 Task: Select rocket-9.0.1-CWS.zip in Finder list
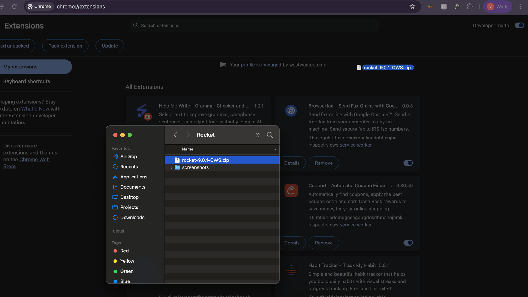[222, 160]
